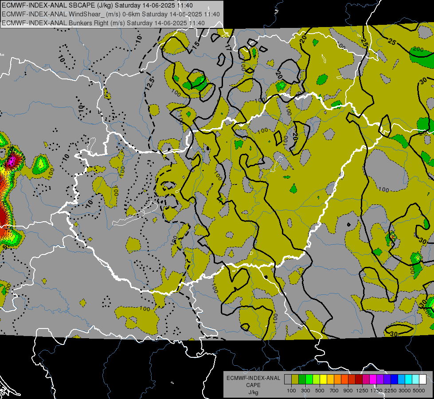Click the 1250 value on the legend scale
The width and height of the screenshot is (434, 399).
(x=362, y=391)
